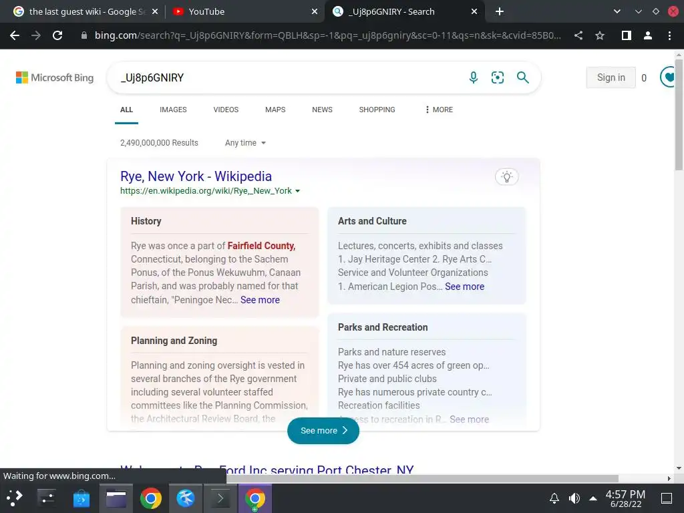
Task: Click the Planning and Zoning heading
Action: pyautogui.click(x=174, y=341)
